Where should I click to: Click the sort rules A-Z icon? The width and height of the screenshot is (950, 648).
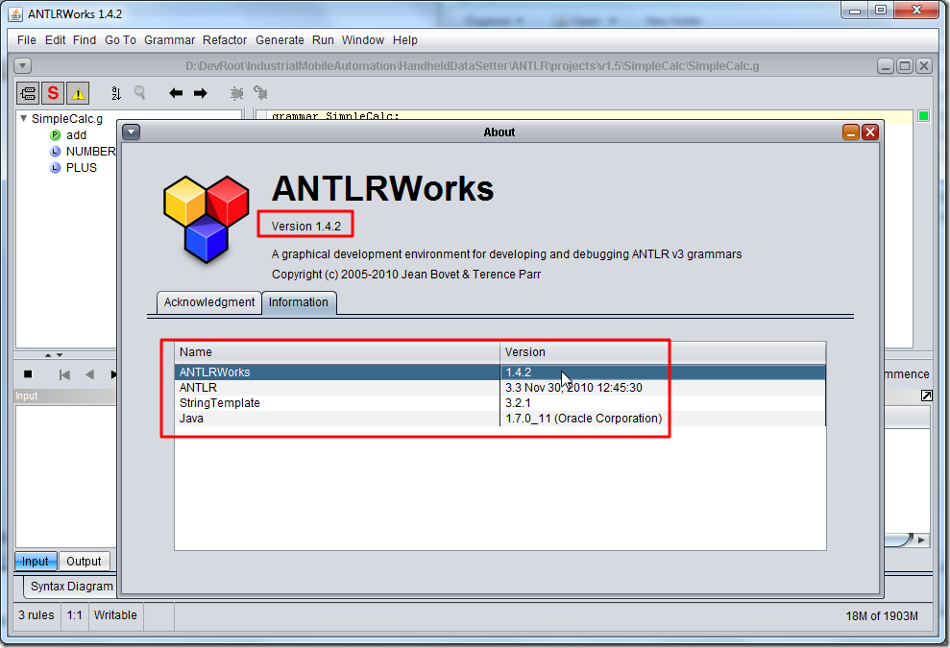point(116,93)
